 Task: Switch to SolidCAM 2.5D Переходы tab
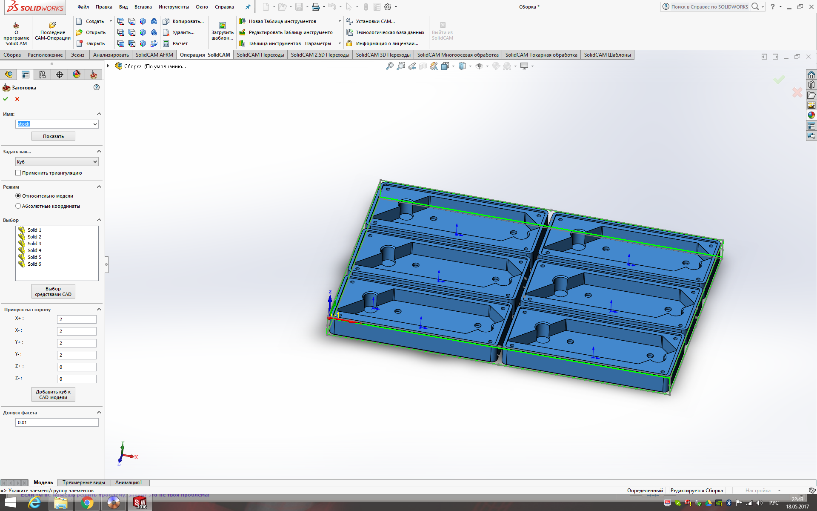320,55
